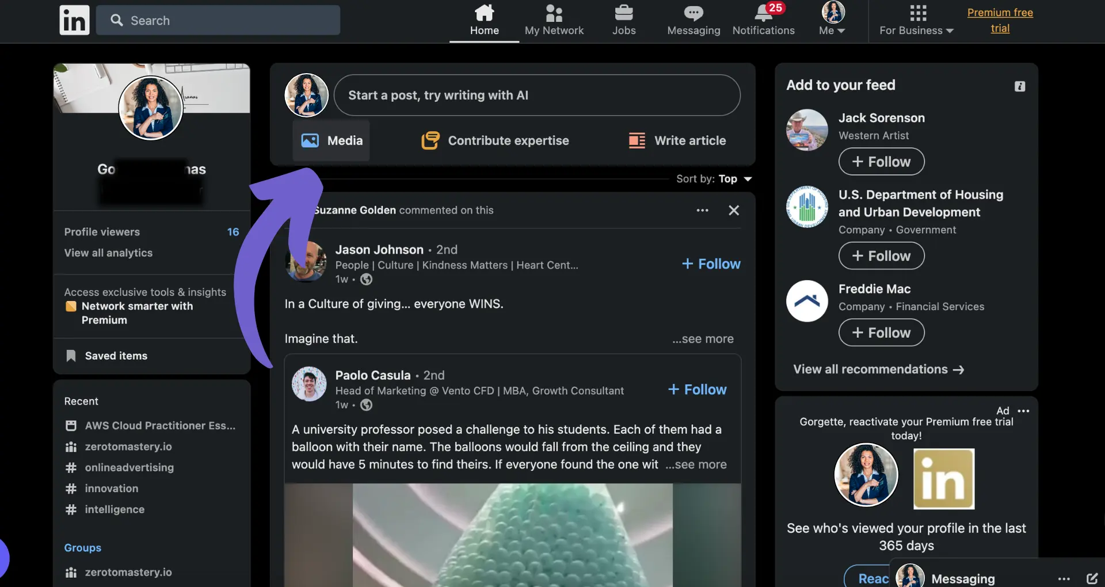Click the gold LinkedIn Premium ad logo
1105x587 pixels.
[x=944, y=479]
